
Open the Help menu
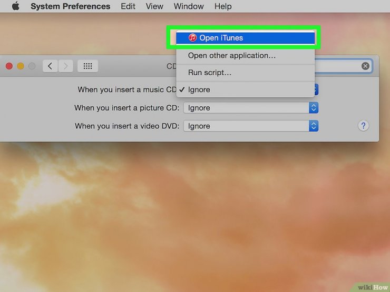click(223, 6)
